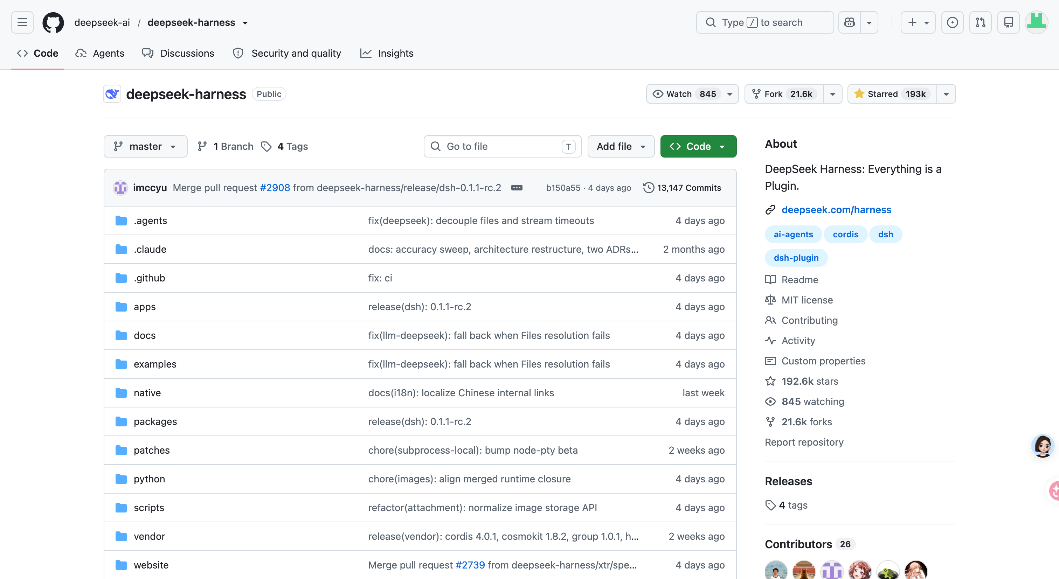
Task: Go to GitHub homepage via Octocat logo
Action: tap(53, 22)
